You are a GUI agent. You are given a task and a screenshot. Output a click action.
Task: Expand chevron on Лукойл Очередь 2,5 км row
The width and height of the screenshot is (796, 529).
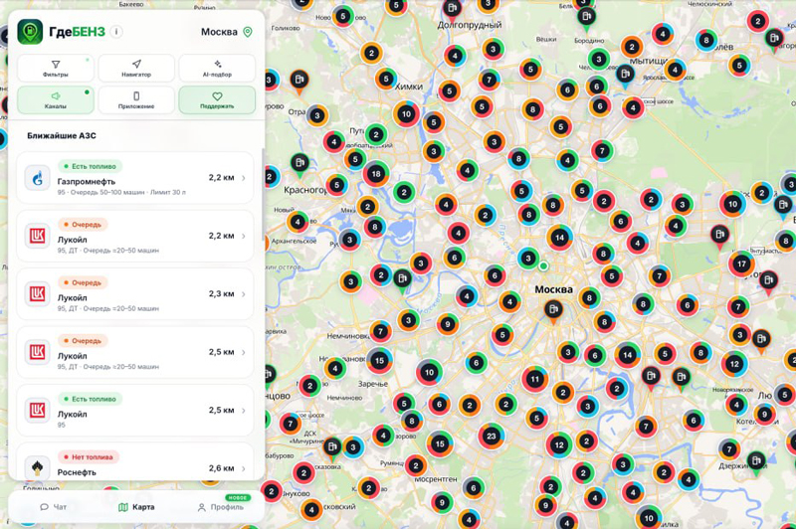tap(244, 352)
